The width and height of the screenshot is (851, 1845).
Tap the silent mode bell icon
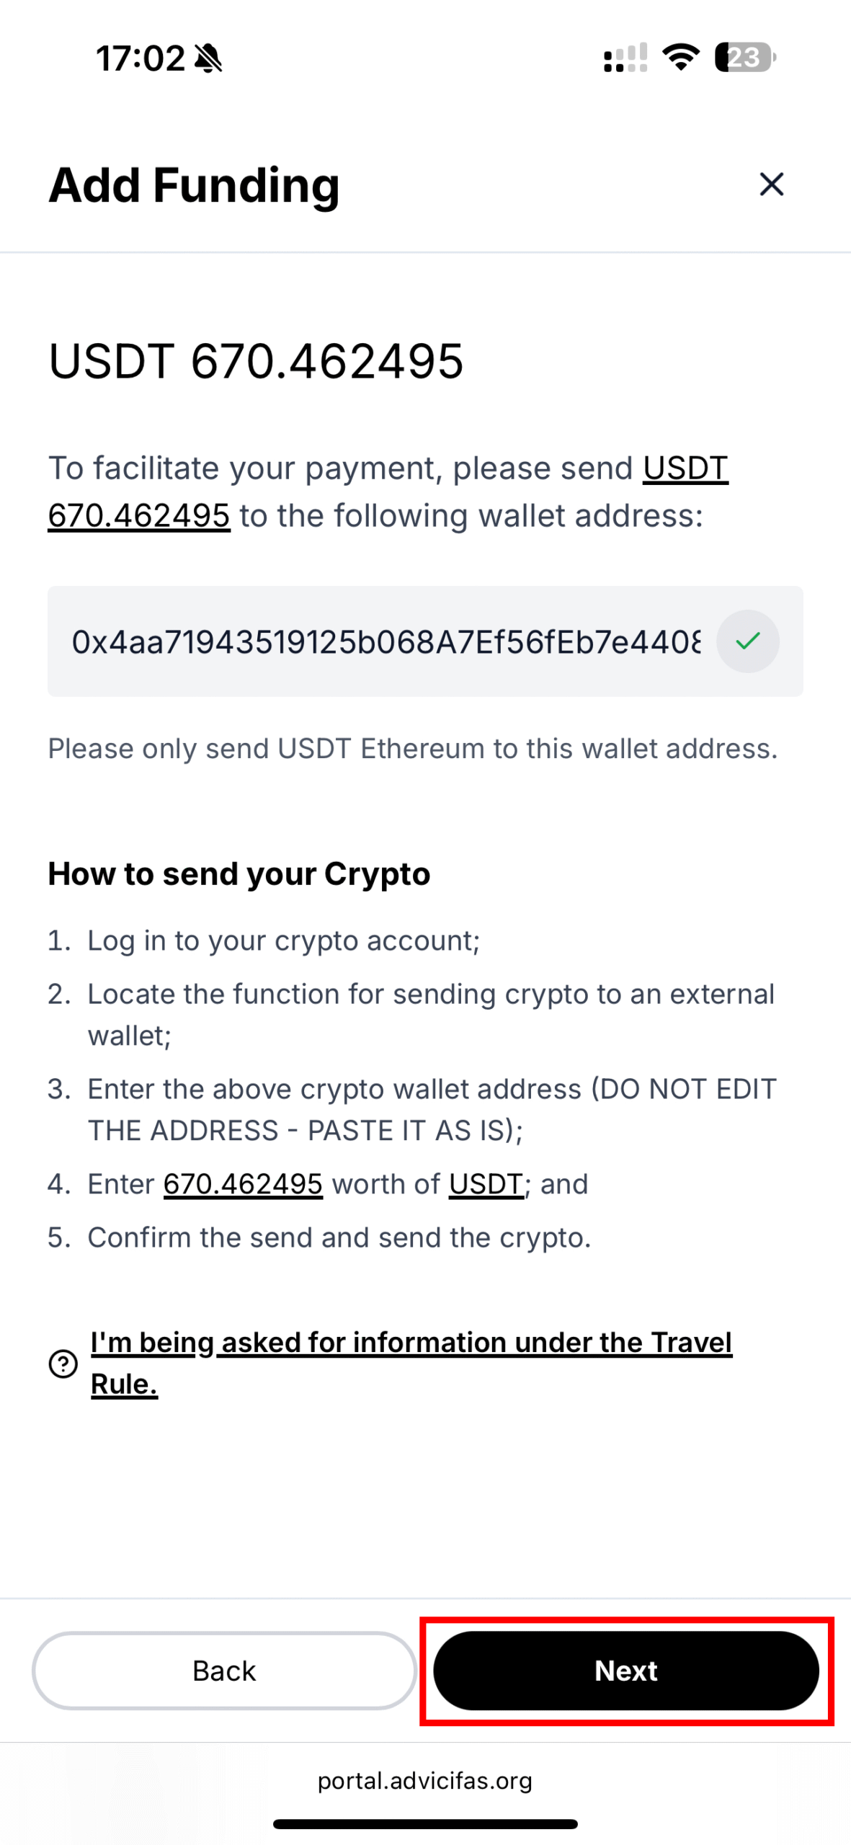[x=209, y=58]
